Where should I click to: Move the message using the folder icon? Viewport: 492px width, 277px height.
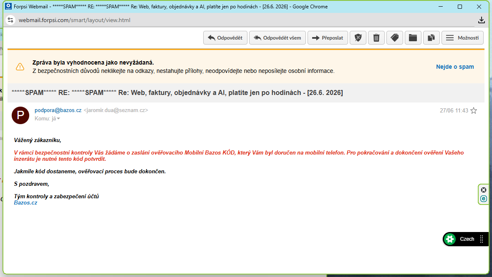pos(413,38)
